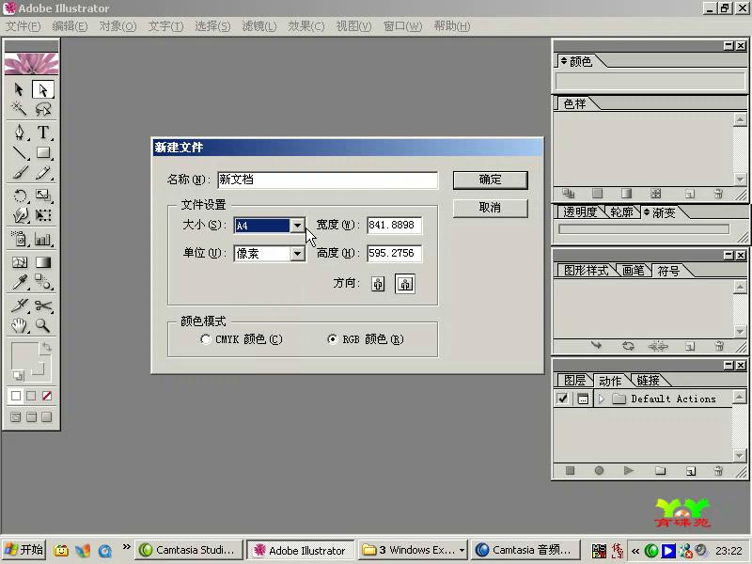Select the Scale tool
The image size is (752, 564).
(43, 196)
